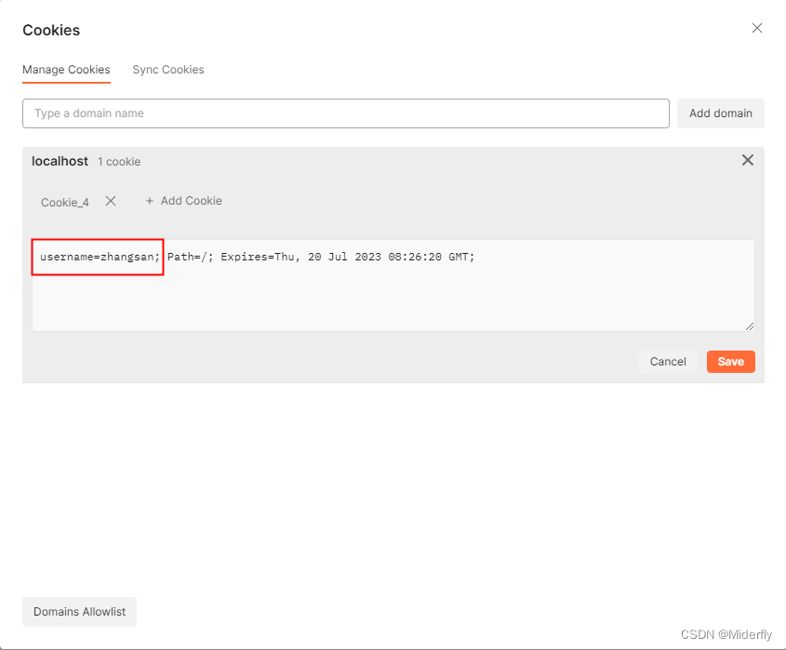Open Domains Allowlist
Viewport: 786px width, 650px height.
click(x=80, y=612)
